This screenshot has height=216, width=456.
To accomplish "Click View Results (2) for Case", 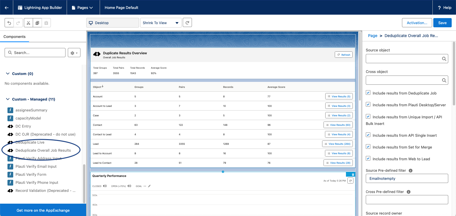I will point(339,115).
